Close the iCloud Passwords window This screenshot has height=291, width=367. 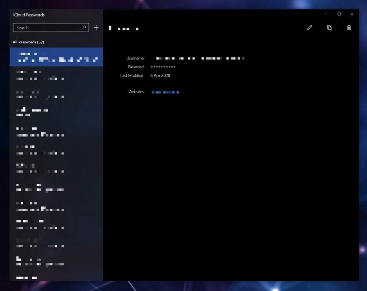pos(352,14)
